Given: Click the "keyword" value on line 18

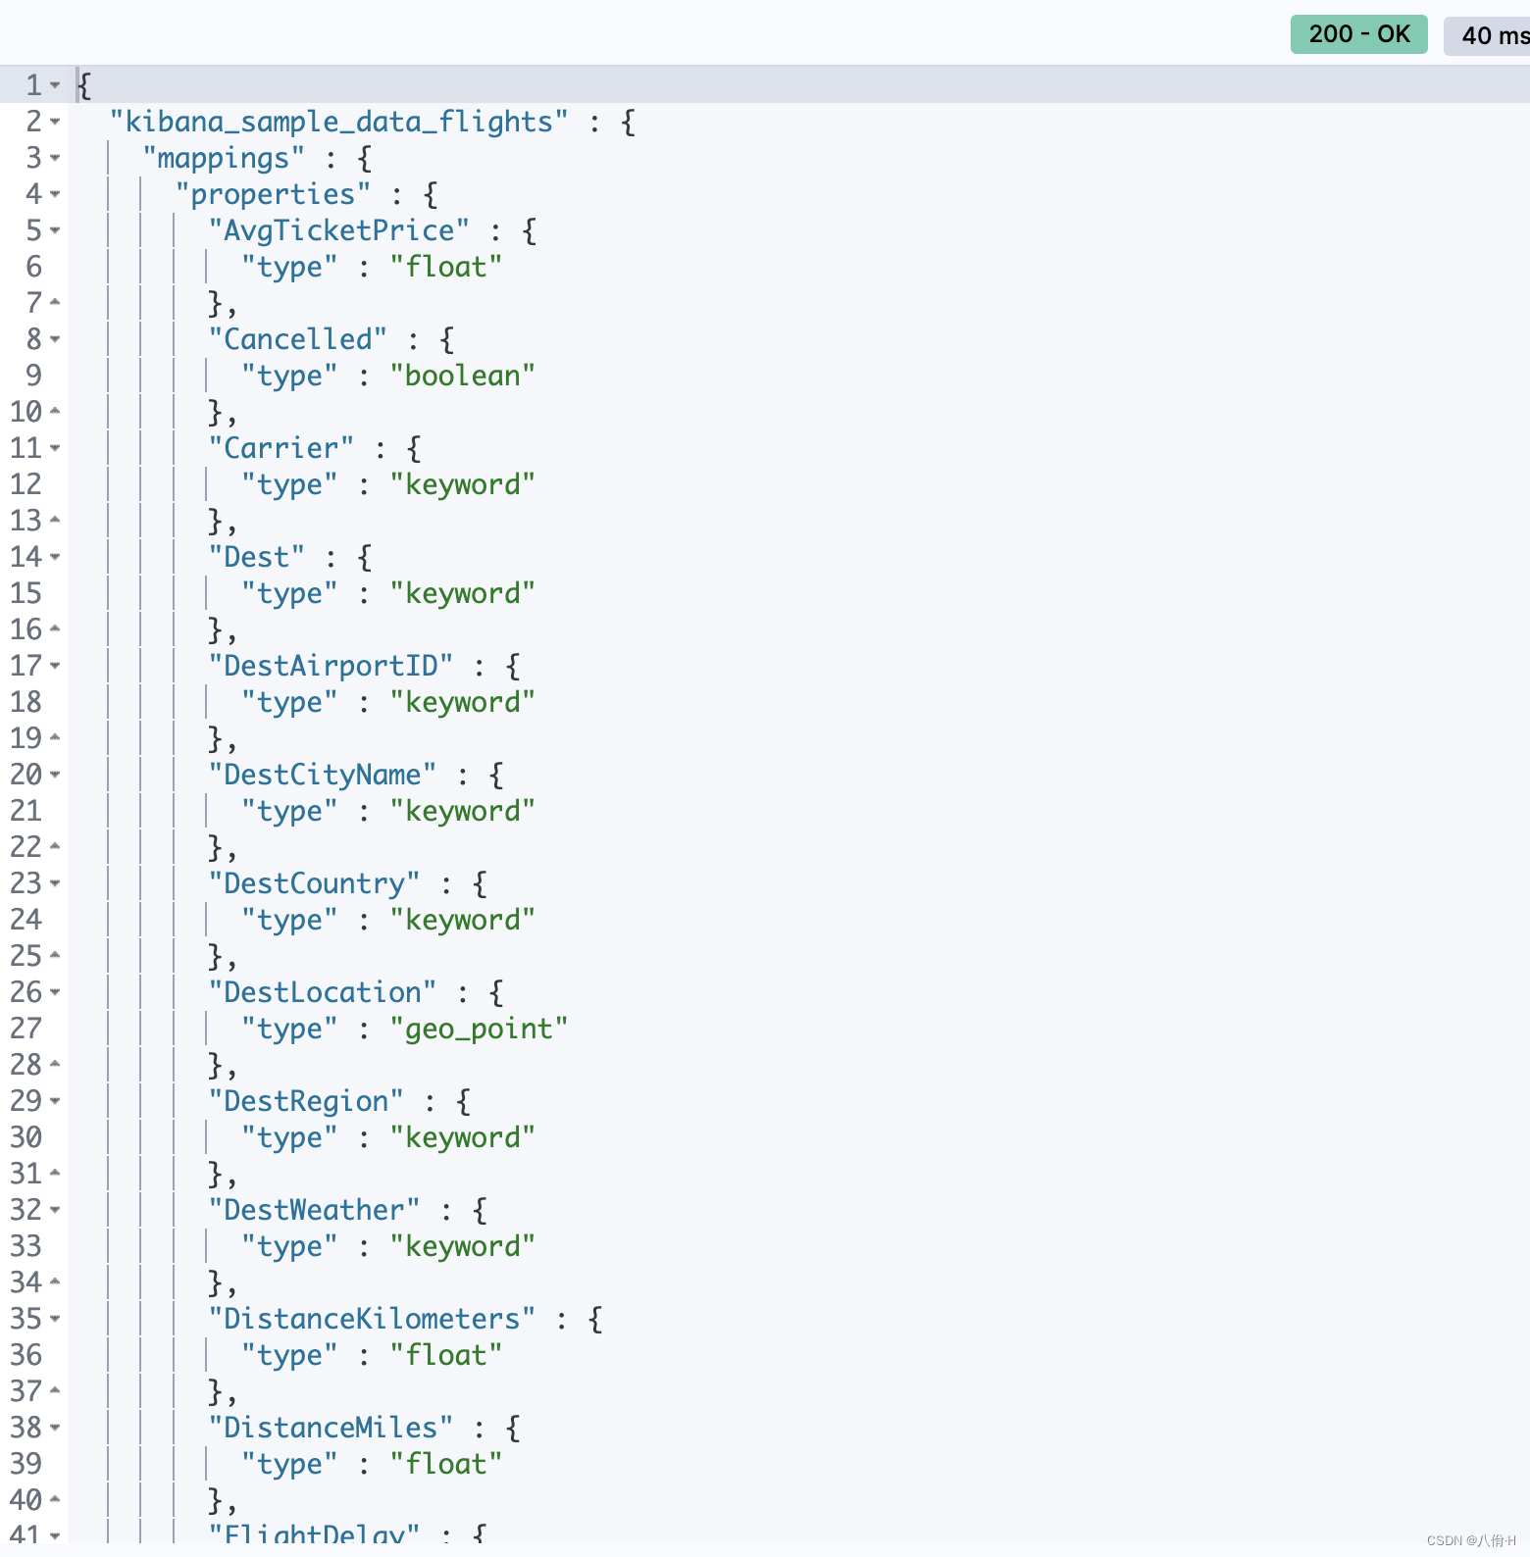Looking at the screenshot, I should (x=462, y=702).
